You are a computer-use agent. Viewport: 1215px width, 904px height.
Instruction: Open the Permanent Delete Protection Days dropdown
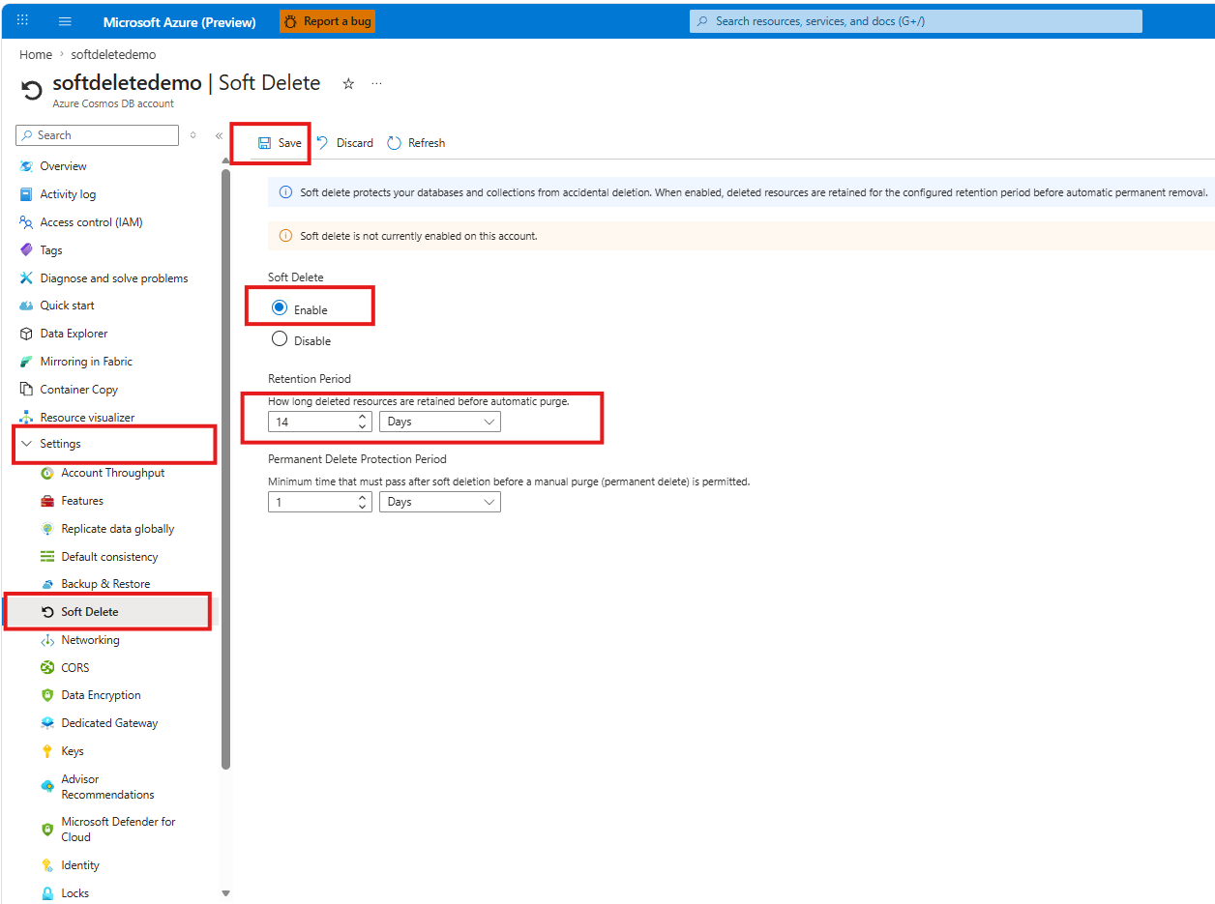(x=440, y=502)
